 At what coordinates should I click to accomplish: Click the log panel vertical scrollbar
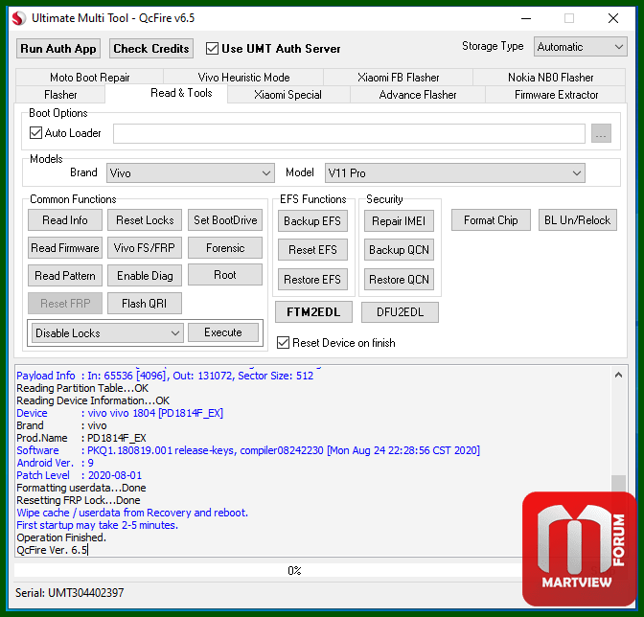pos(619,460)
